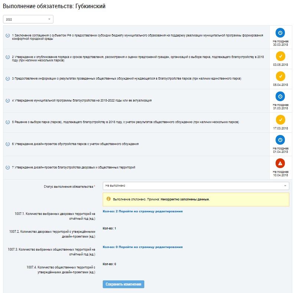Expand obligation 3 'Предоставление информации' row
Image resolution: width=296 pixels, height=293 pixels.
7,78
